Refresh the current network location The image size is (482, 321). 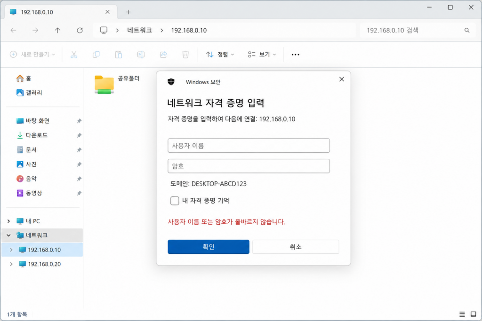80,30
